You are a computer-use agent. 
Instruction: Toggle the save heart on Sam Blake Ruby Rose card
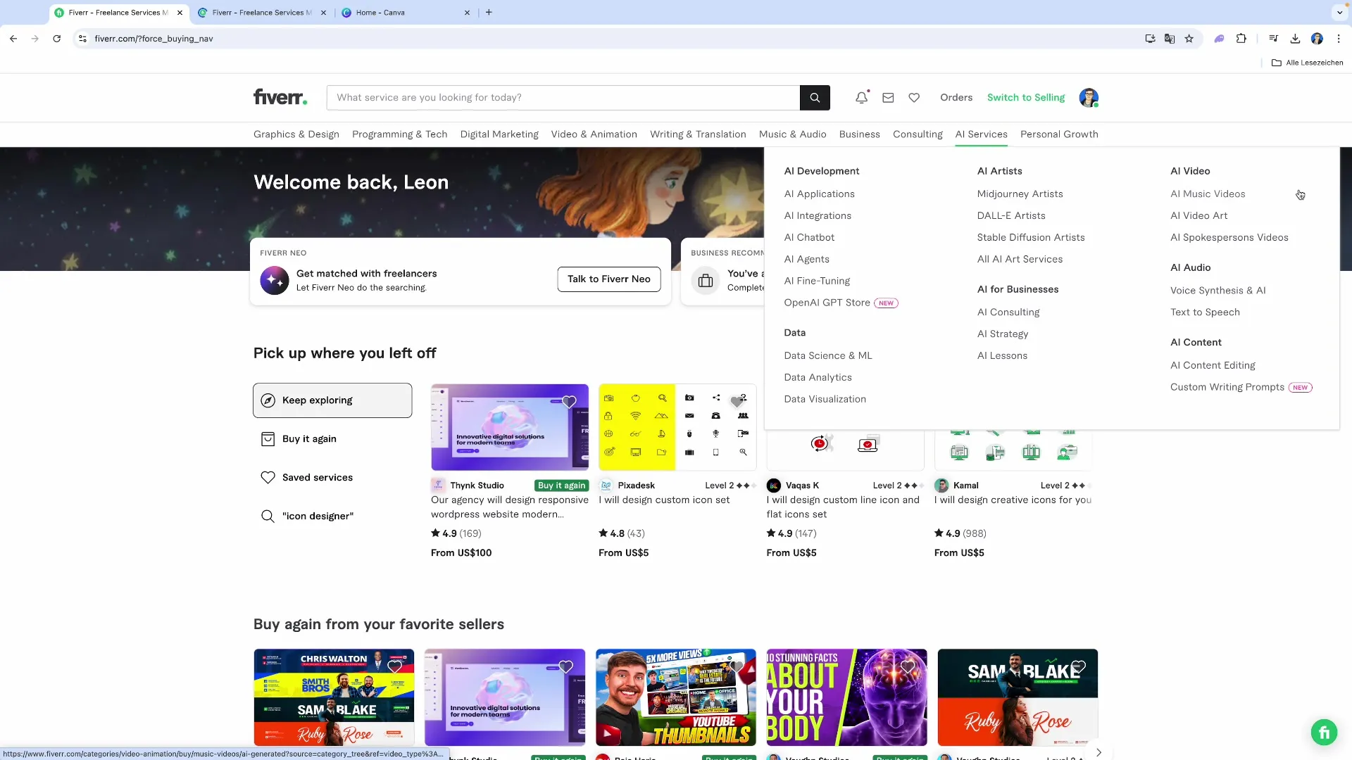1078,666
